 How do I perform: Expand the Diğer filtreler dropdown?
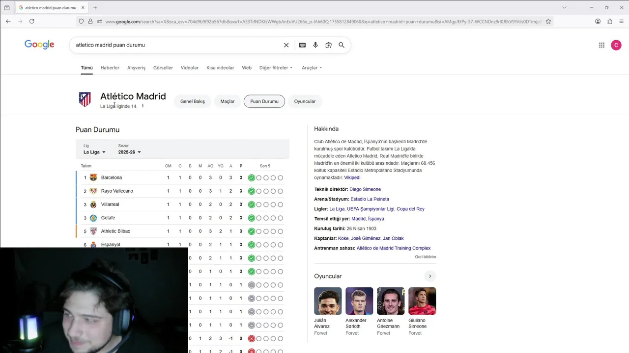tap(276, 68)
